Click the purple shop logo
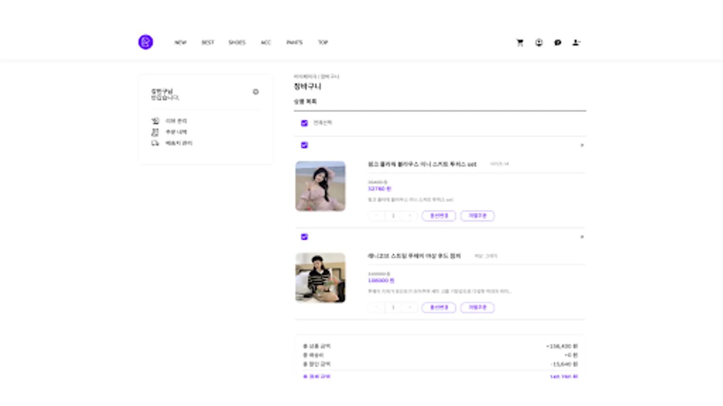723x406 pixels. [x=146, y=42]
